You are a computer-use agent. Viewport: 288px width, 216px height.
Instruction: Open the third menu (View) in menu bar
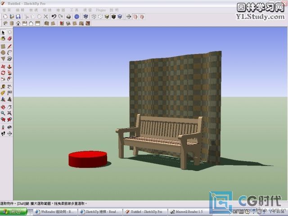pos(34,10)
